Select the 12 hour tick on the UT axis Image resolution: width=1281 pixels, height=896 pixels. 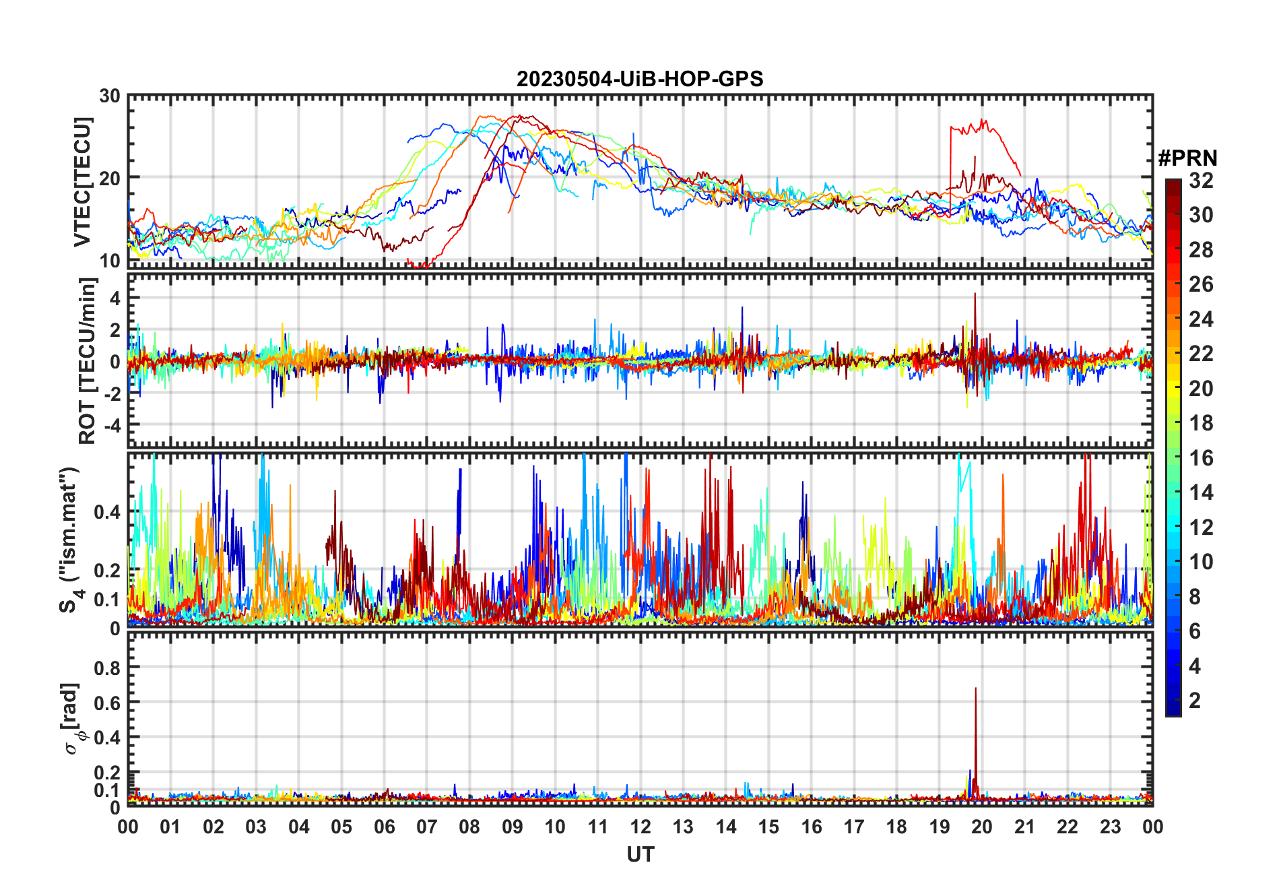[x=640, y=827]
